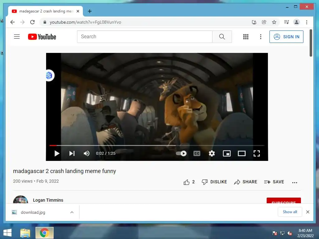Open Windows Start menu
Screen dimensions: 319x239
click(7, 233)
